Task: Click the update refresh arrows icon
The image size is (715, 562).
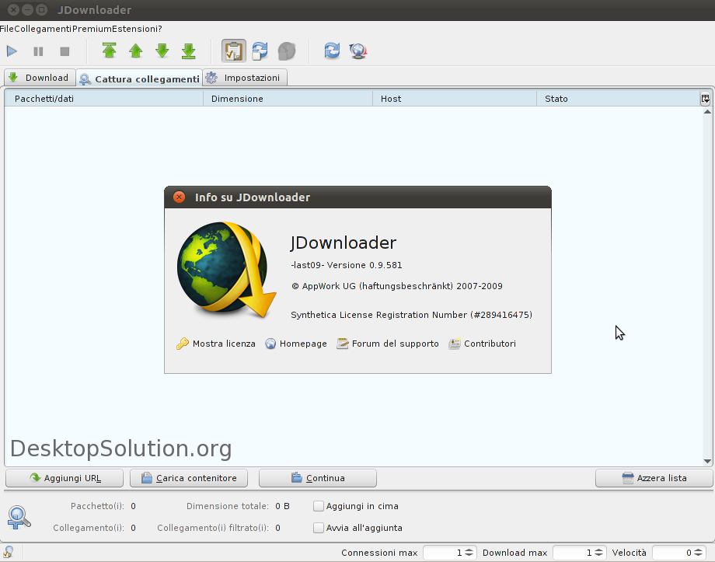Action: (332, 51)
